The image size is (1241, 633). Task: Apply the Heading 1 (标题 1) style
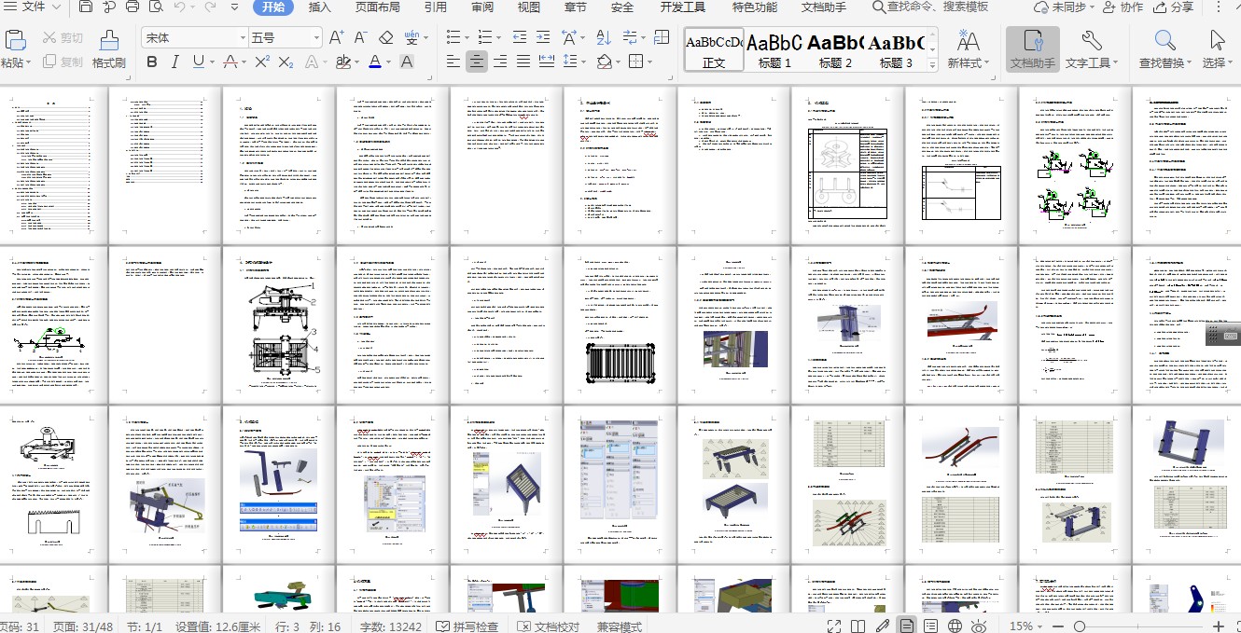[775, 50]
